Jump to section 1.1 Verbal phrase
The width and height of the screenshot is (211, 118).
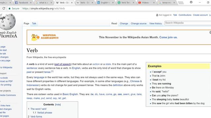(x=45, y=113)
